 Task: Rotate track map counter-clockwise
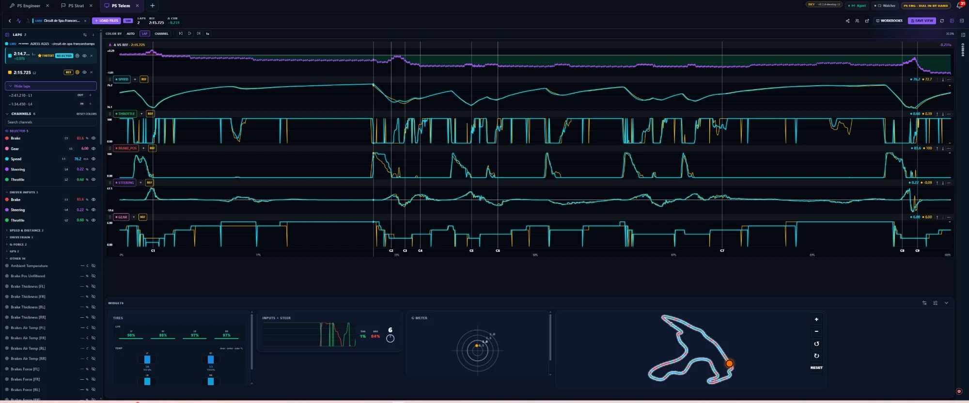pos(816,343)
